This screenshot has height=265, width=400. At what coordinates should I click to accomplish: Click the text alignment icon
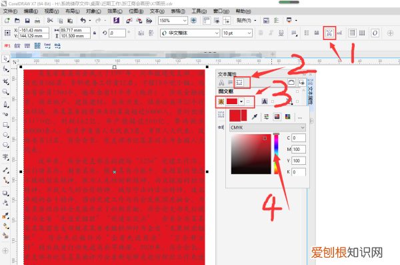coord(294,33)
